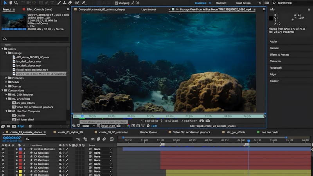313x176 pixels.
Task: Collapse the Assets folder
Action: click(x=2, y=48)
